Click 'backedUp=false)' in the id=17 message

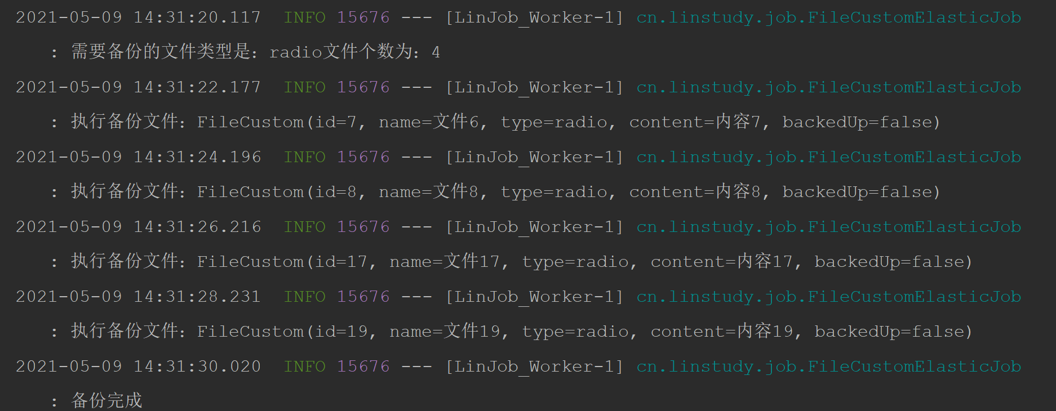point(894,261)
